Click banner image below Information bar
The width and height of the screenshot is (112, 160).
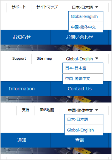(x=56, y=99)
